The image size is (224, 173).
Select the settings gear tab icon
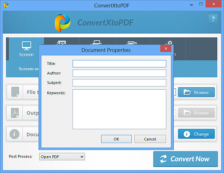[169, 43]
